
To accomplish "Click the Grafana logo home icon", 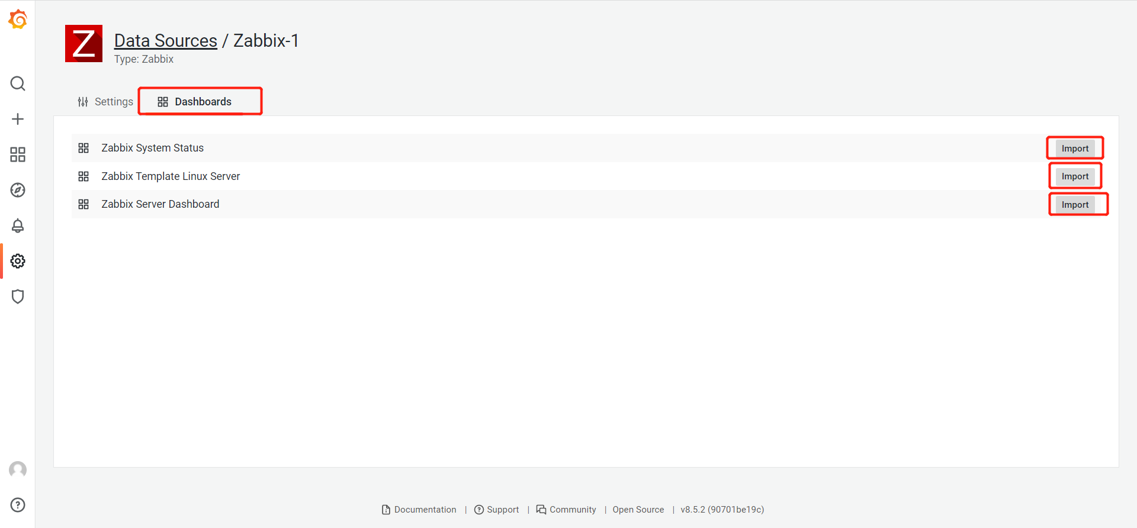I will [18, 19].
